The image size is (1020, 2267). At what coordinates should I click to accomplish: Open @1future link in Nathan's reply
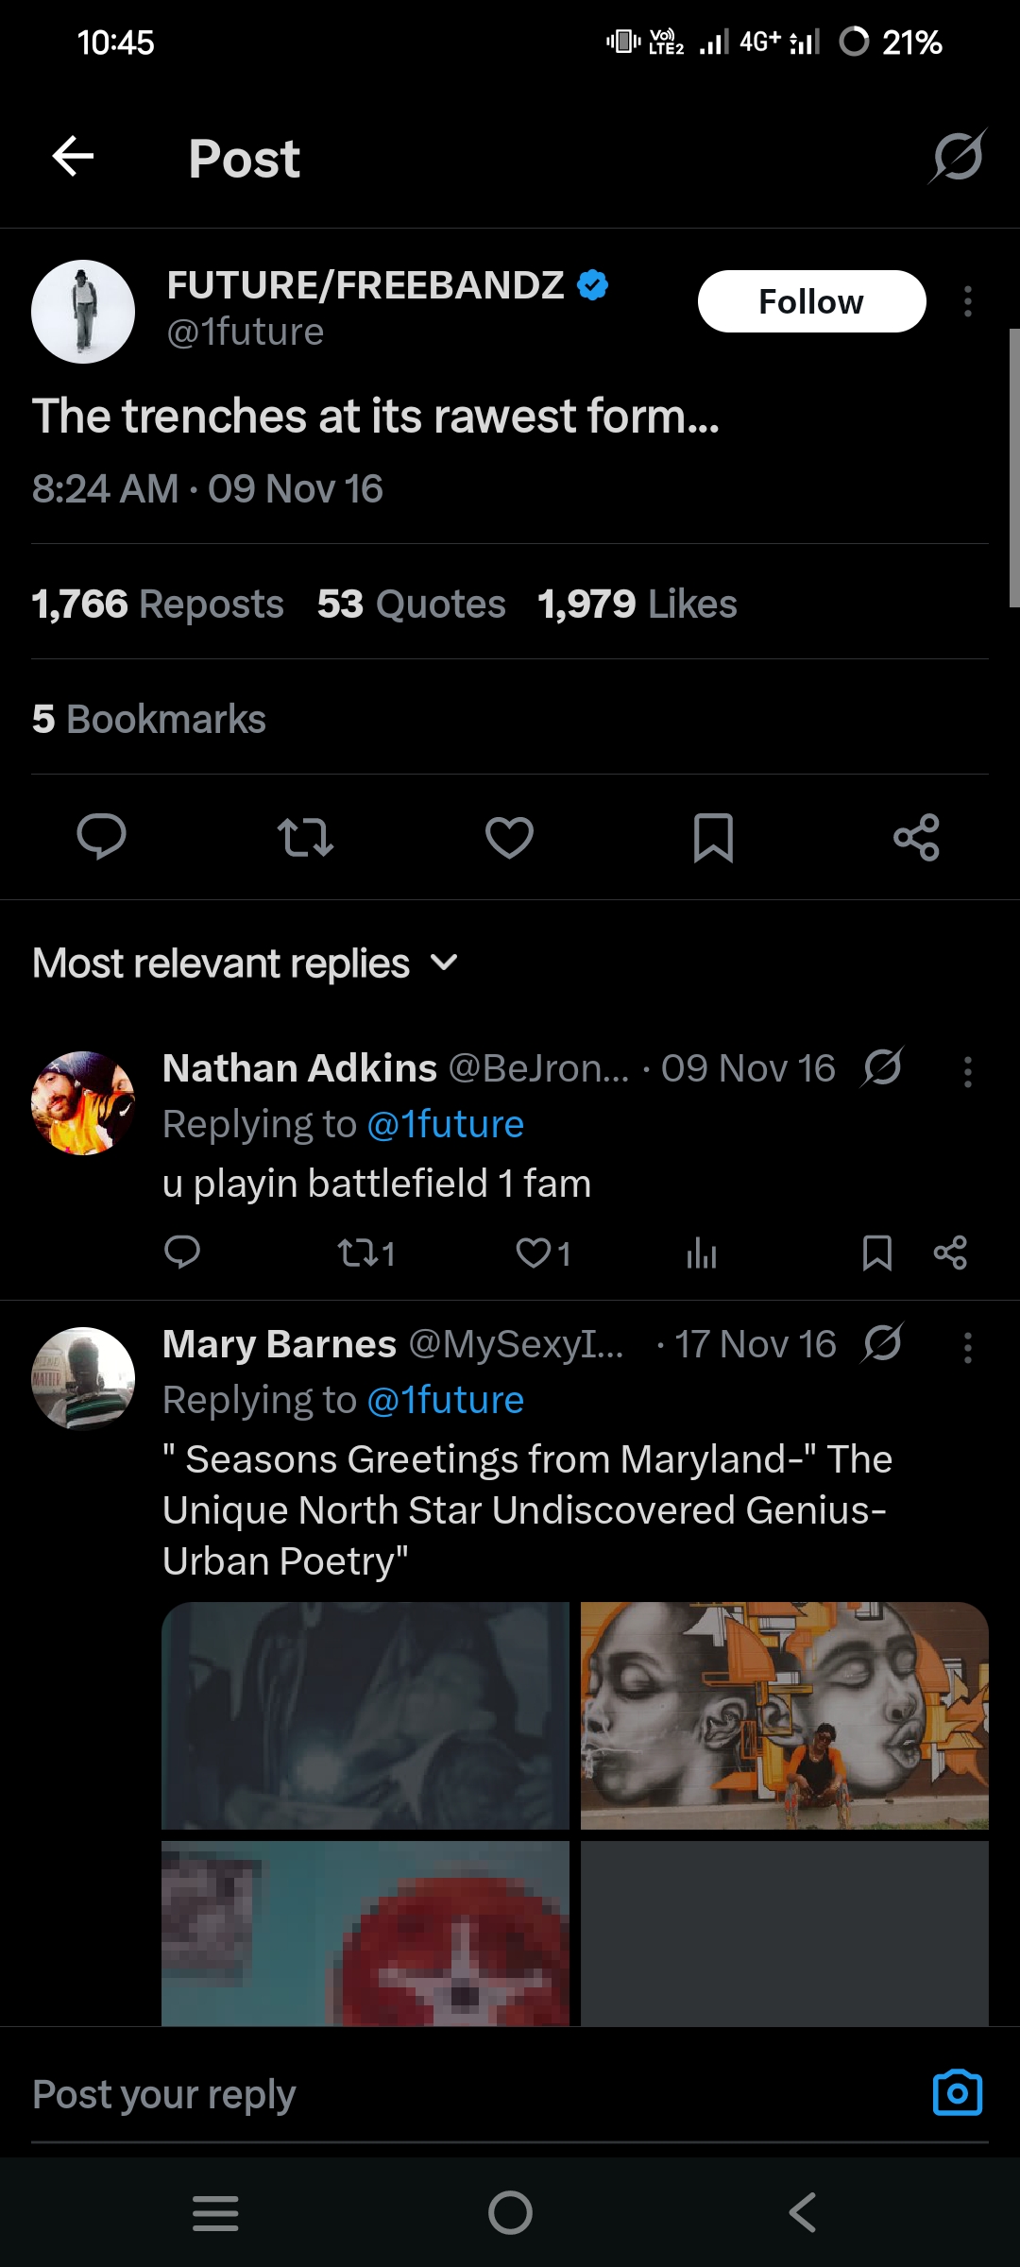tap(445, 1125)
